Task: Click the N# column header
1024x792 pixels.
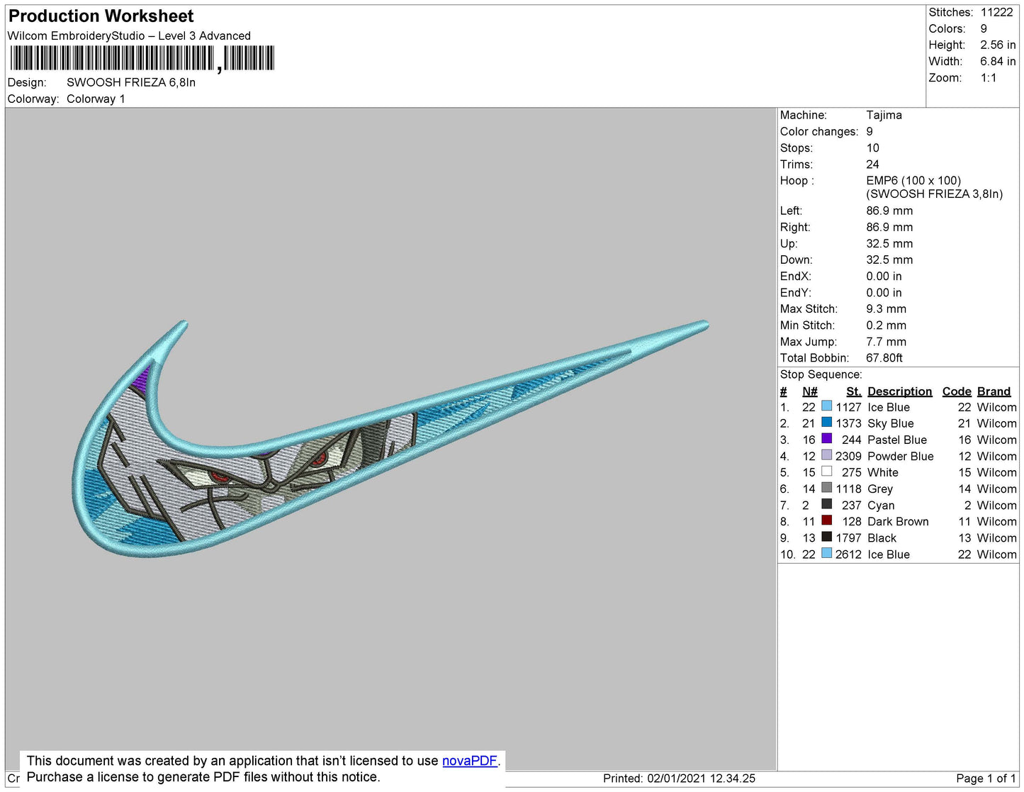Action: click(809, 391)
